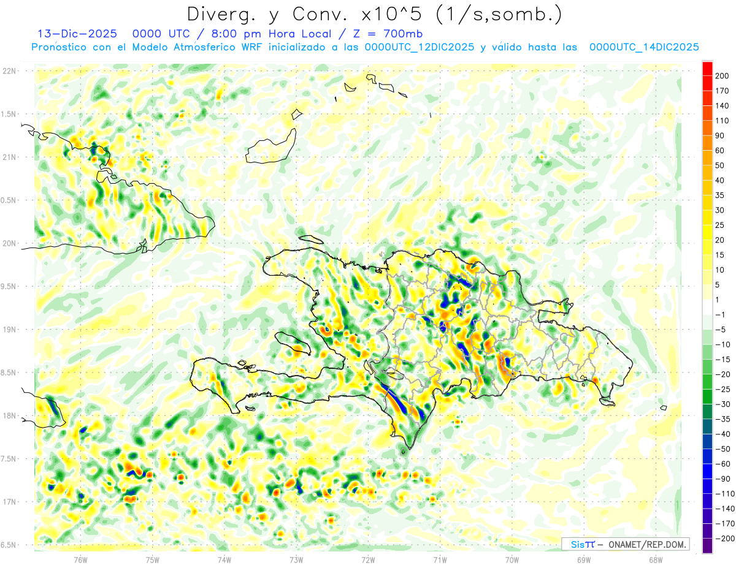The image size is (736, 568).
Task: Click the "9.5N" latitude axis label
Action: coord(9,286)
